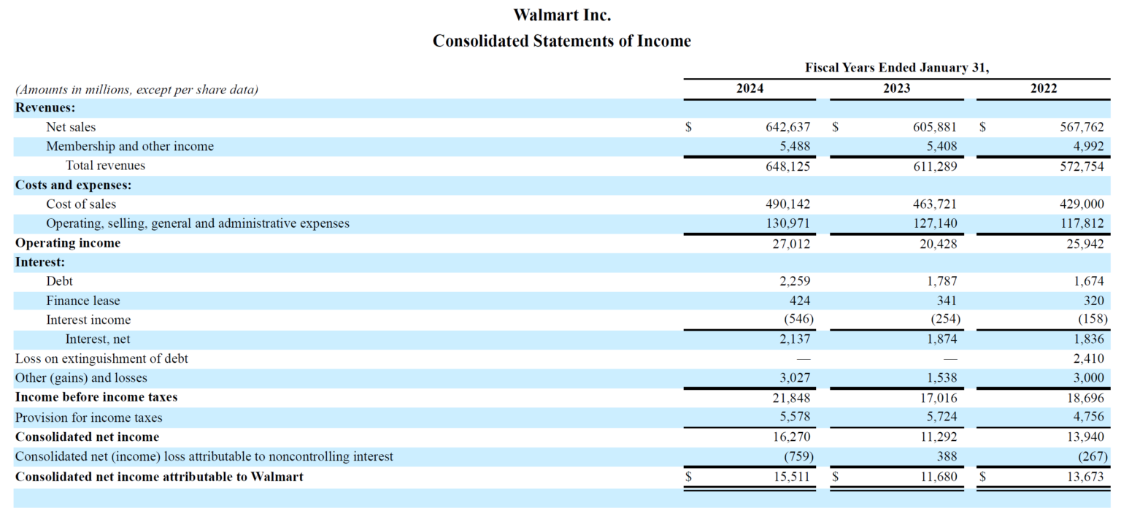
Task: Click the 2022 loss on extinguishment value 2,410
Action: [x=1088, y=358]
